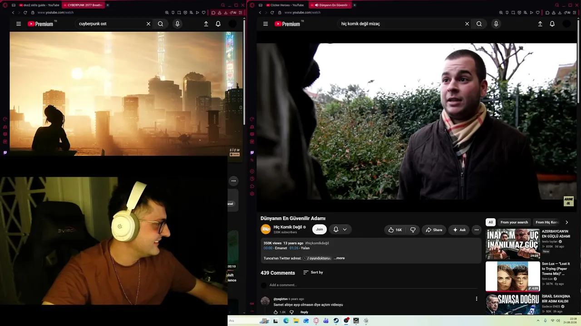Open the upload/create button in left window
581x326 pixels.
click(x=206, y=24)
